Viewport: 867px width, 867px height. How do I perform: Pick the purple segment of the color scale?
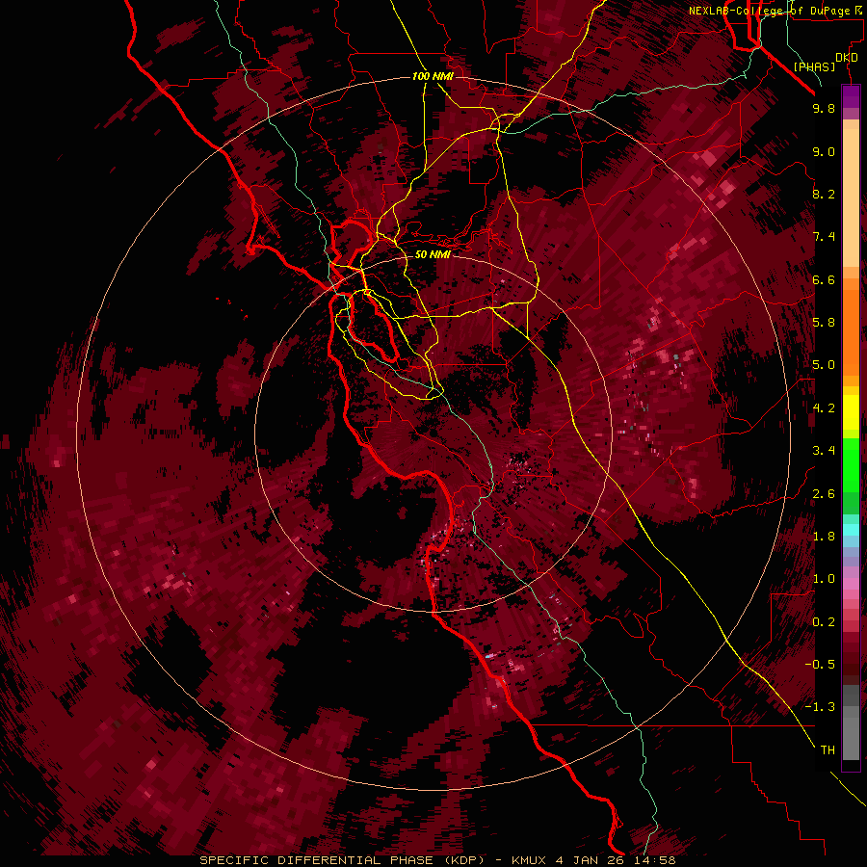[851, 96]
